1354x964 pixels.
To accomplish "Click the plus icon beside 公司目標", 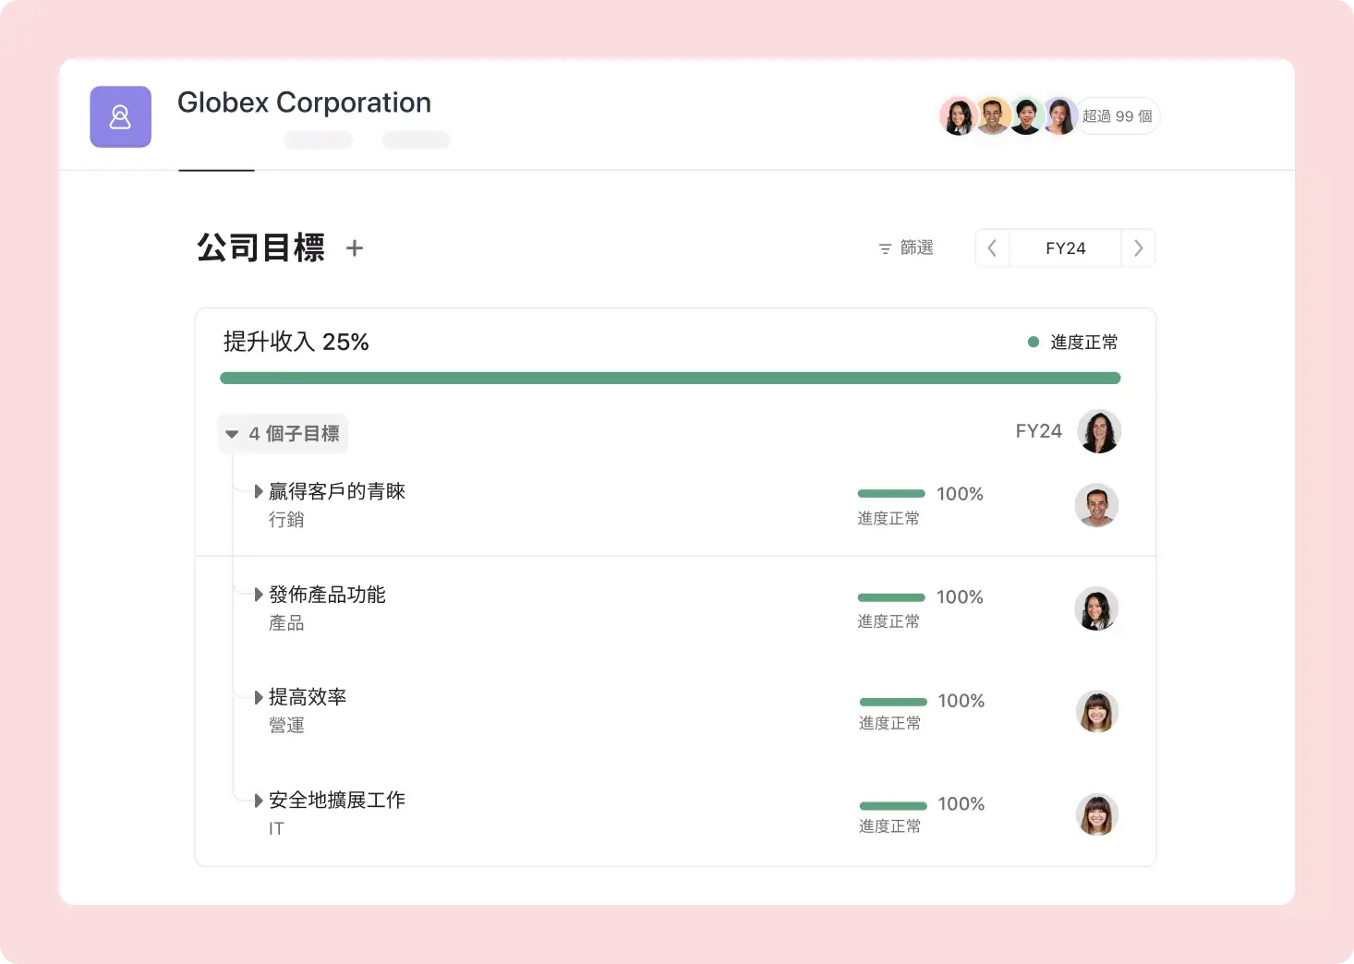I will pyautogui.click(x=355, y=248).
